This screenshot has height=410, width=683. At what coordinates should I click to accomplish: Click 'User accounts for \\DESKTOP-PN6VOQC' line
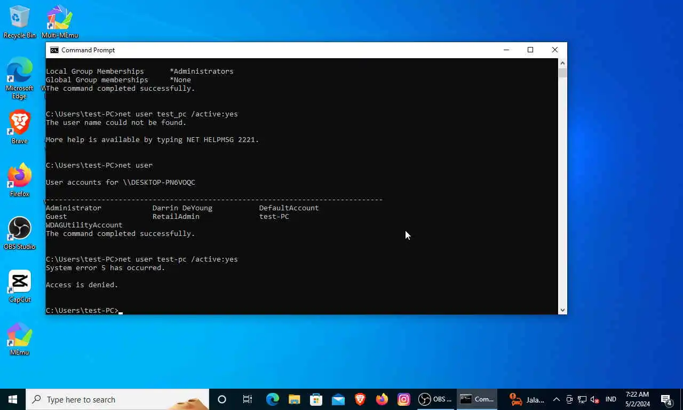coord(120,182)
